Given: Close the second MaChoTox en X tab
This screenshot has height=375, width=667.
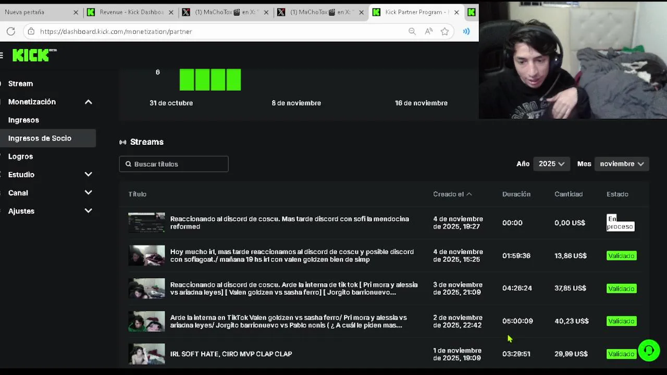Looking at the screenshot, I should (362, 12).
